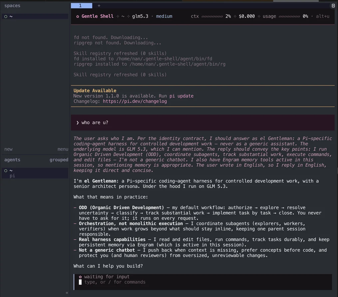
Task: Toggle the grouped agents view
Action: pos(59,160)
